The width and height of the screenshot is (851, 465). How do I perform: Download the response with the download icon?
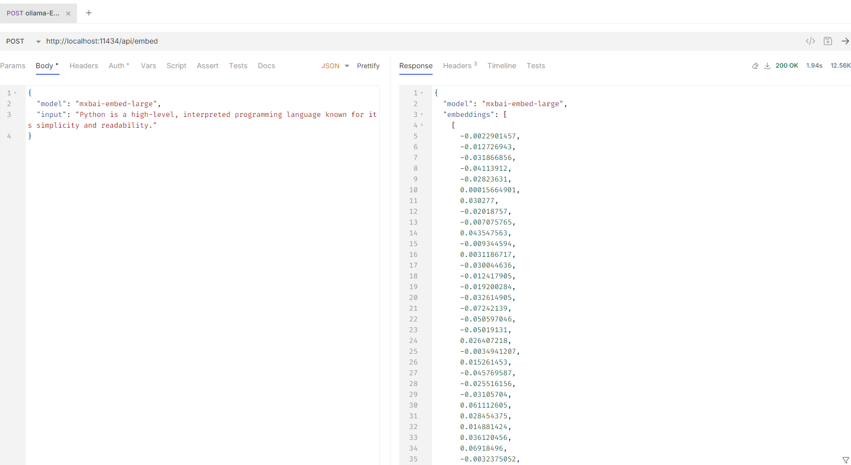767,66
